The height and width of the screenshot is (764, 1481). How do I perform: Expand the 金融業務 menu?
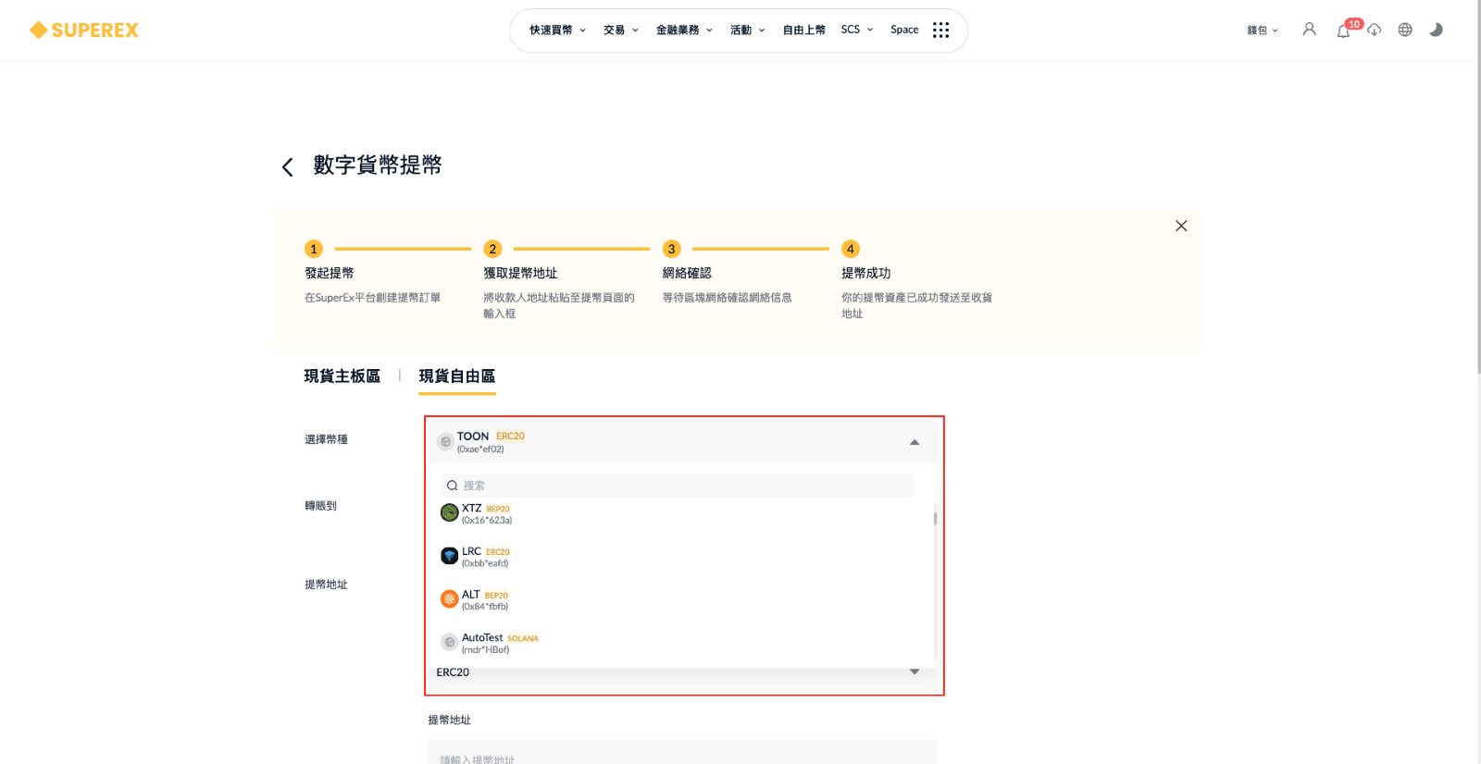click(x=684, y=31)
